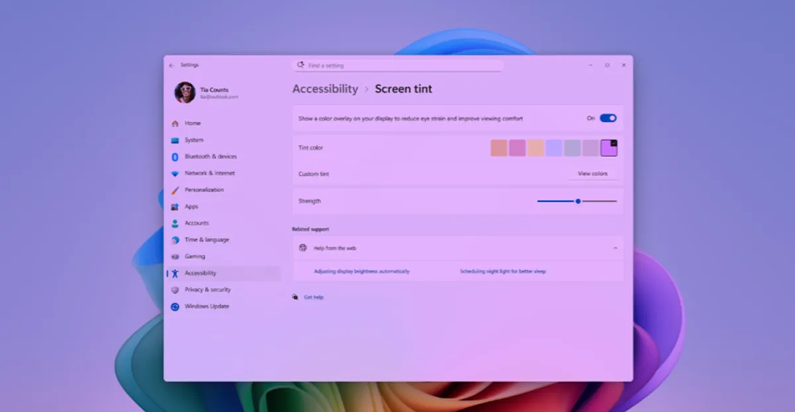This screenshot has height=412, width=795.
Task: Open Personalization paintbrush icon
Action: pyautogui.click(x=175, y=190)
